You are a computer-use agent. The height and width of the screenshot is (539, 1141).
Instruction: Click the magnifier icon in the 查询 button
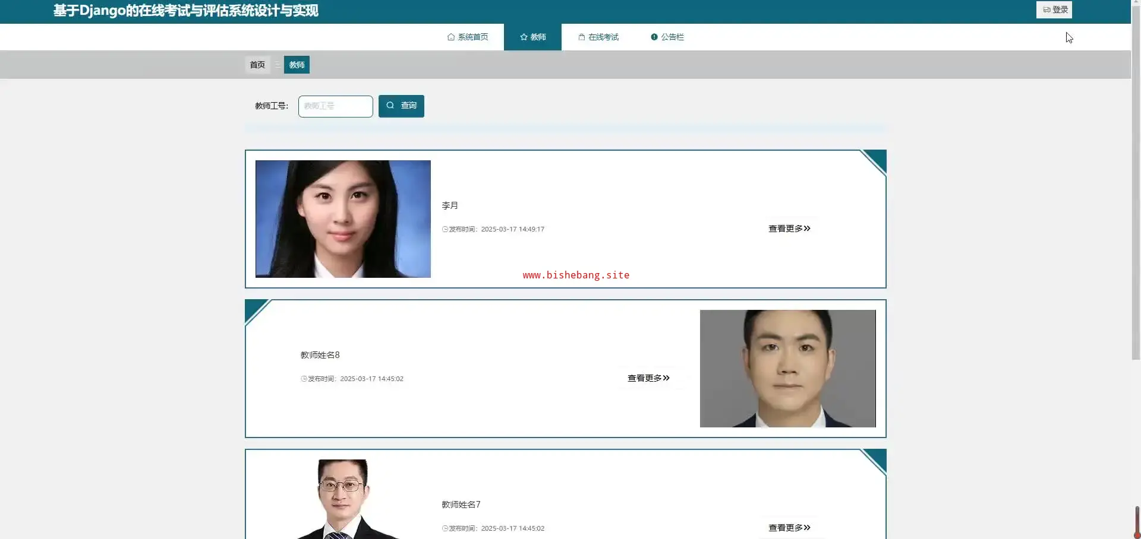coord(390,106)
